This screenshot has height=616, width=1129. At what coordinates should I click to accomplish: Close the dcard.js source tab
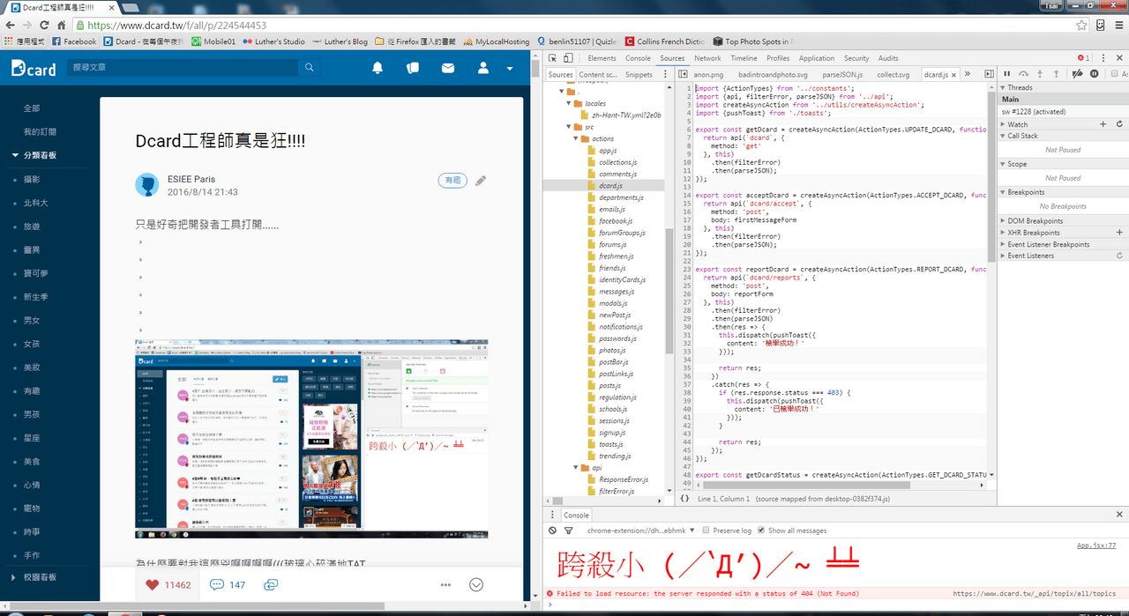pyautogui.click(x=954, y=75)
